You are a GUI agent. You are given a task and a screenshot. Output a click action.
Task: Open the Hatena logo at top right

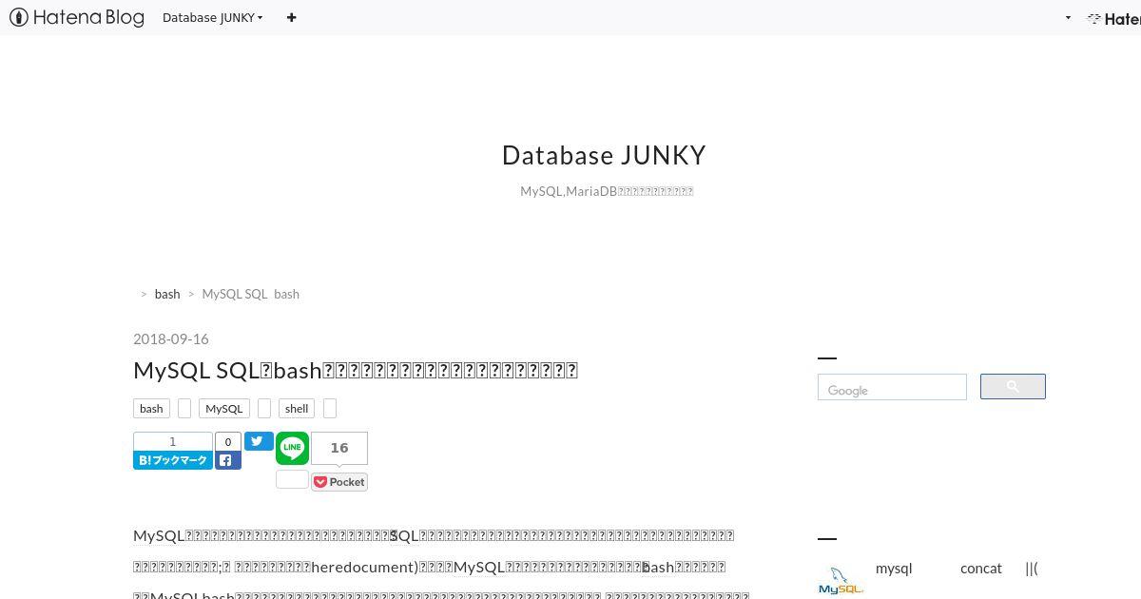(x=1114, y=18)
